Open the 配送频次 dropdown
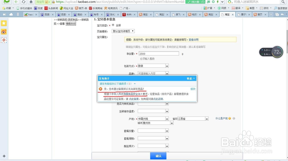Image resolution: width=288 pixels, height=161 pixels. (x=153, y=146)
